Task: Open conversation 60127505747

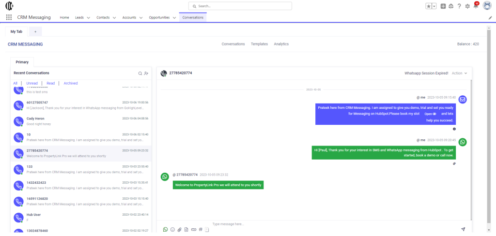Action: click(81, 105)
